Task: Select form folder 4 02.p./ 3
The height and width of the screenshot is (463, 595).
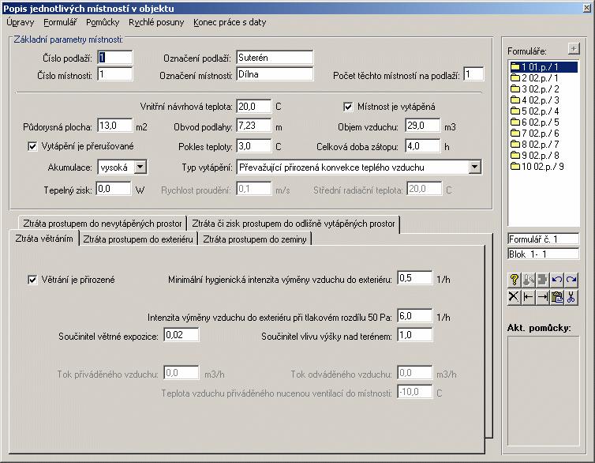Action: point(535,100)
